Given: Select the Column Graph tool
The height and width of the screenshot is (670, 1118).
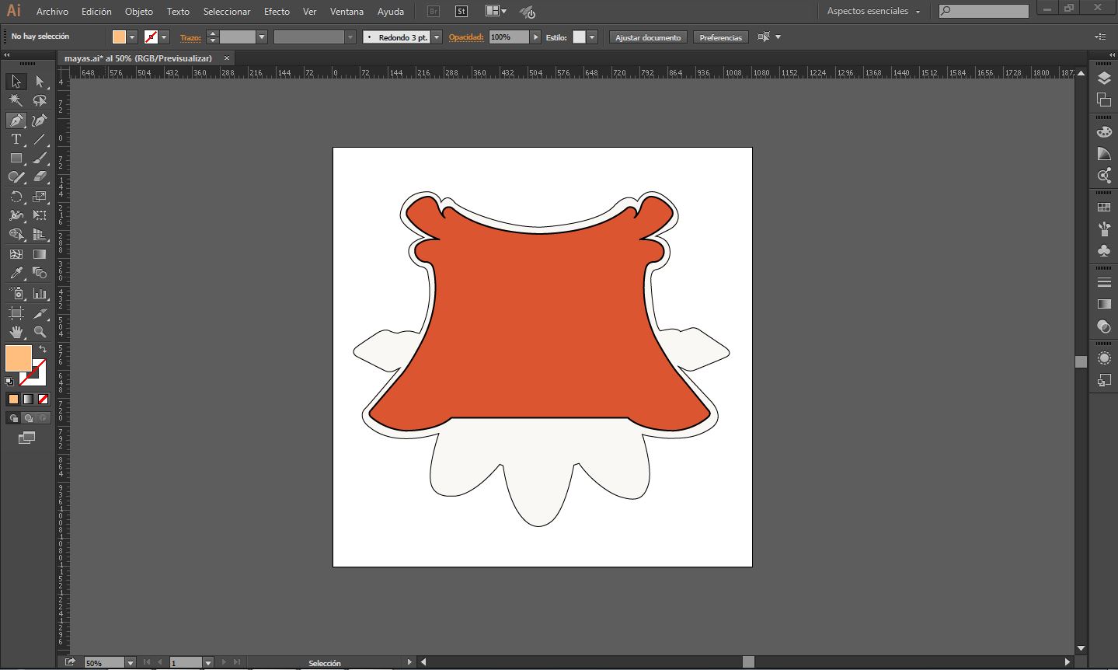Looking at the screenshot, I should coord(40,293).
